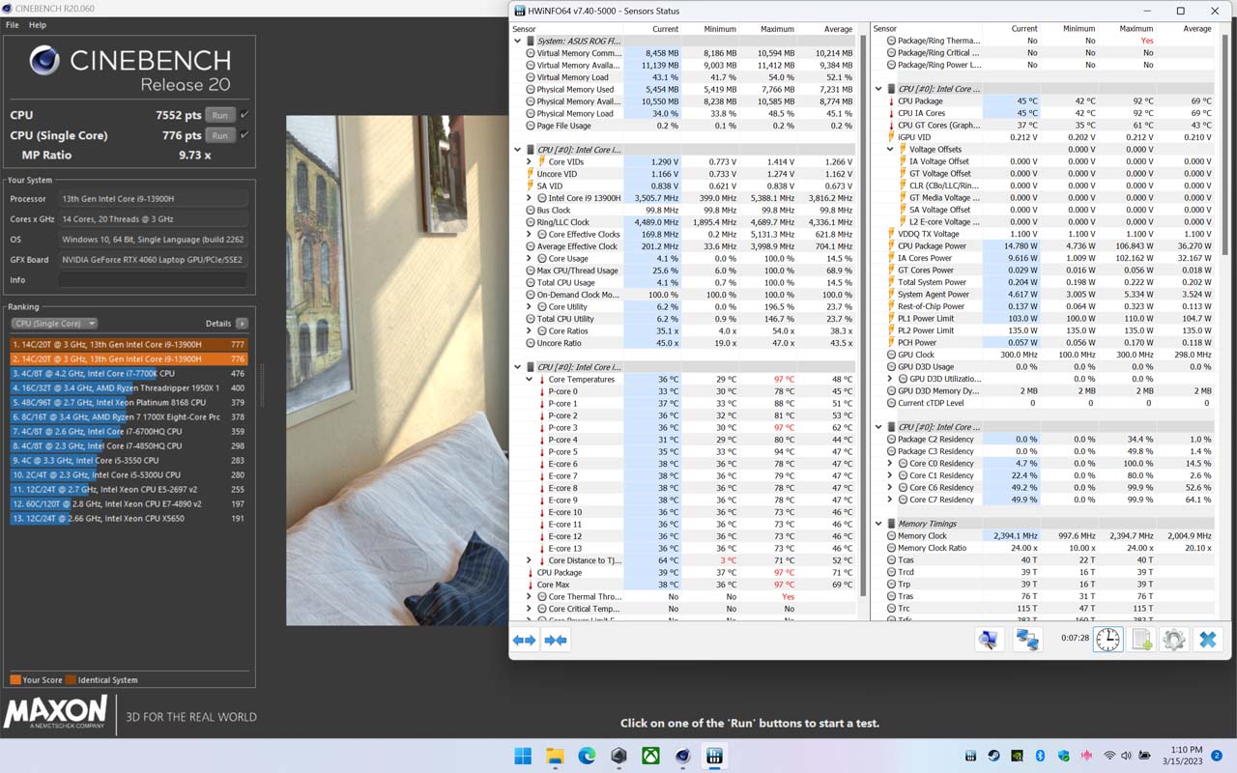Open the Windows Start menu
Image resolution: width=1237 pixels, height=773 pixels.
(x=523, y=756)
